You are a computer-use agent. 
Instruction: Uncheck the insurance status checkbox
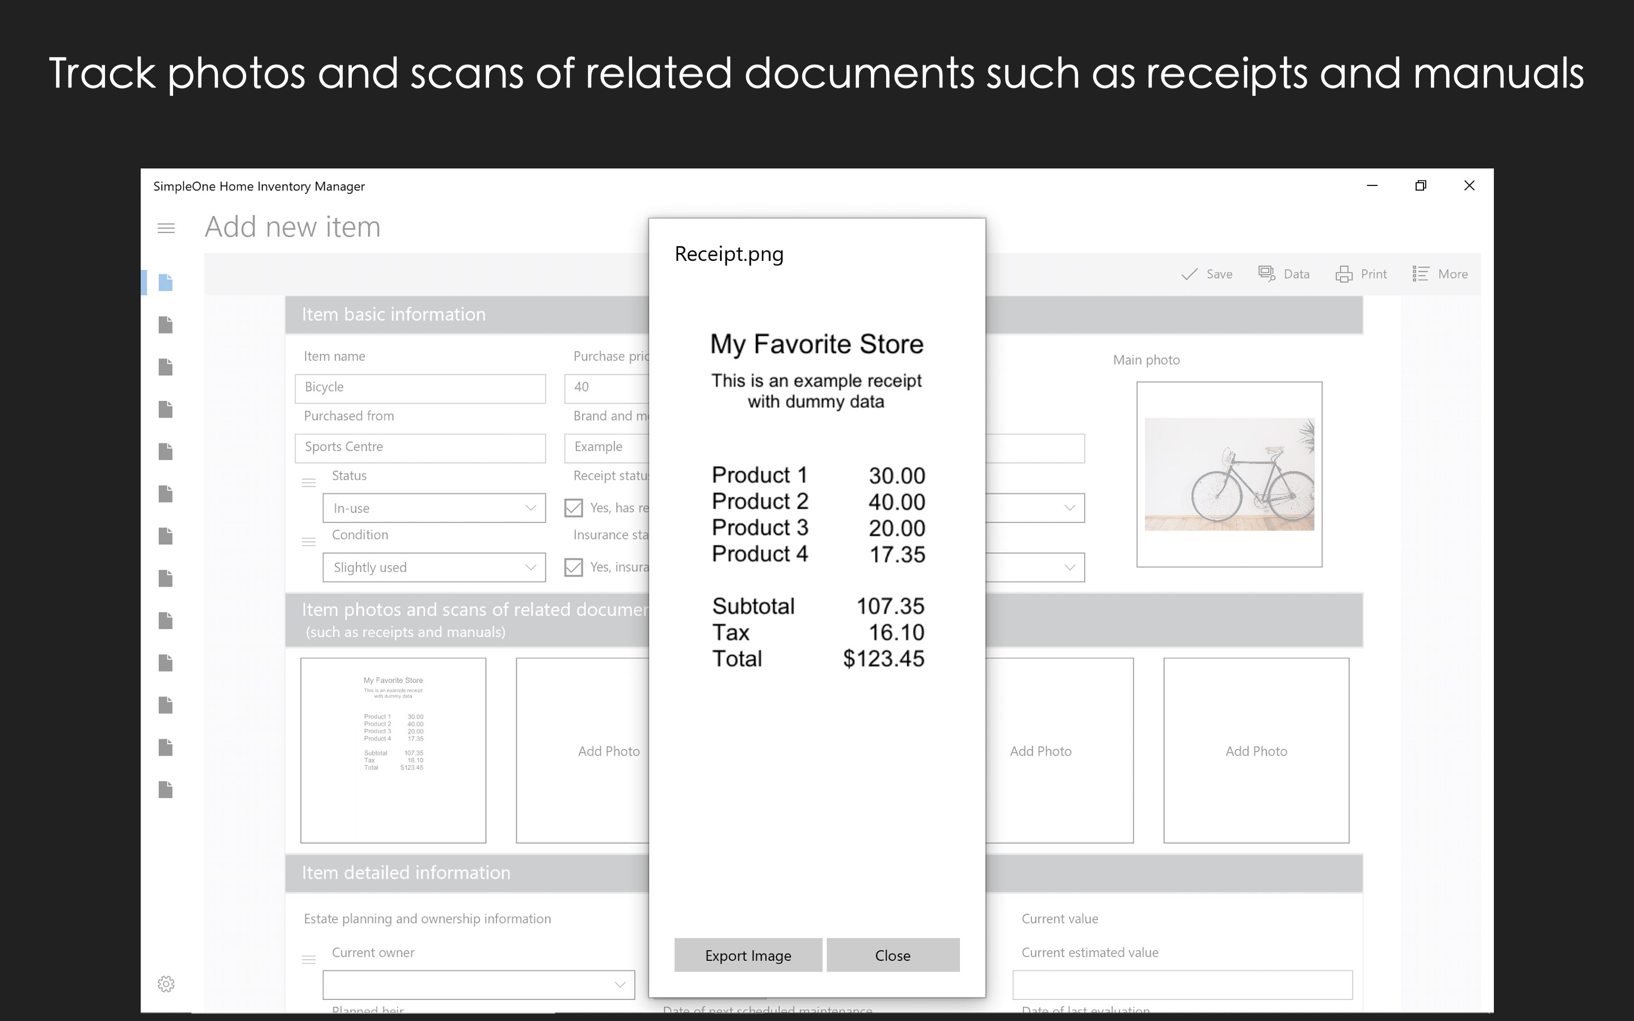pyautogui.click(x=573, y=567)
